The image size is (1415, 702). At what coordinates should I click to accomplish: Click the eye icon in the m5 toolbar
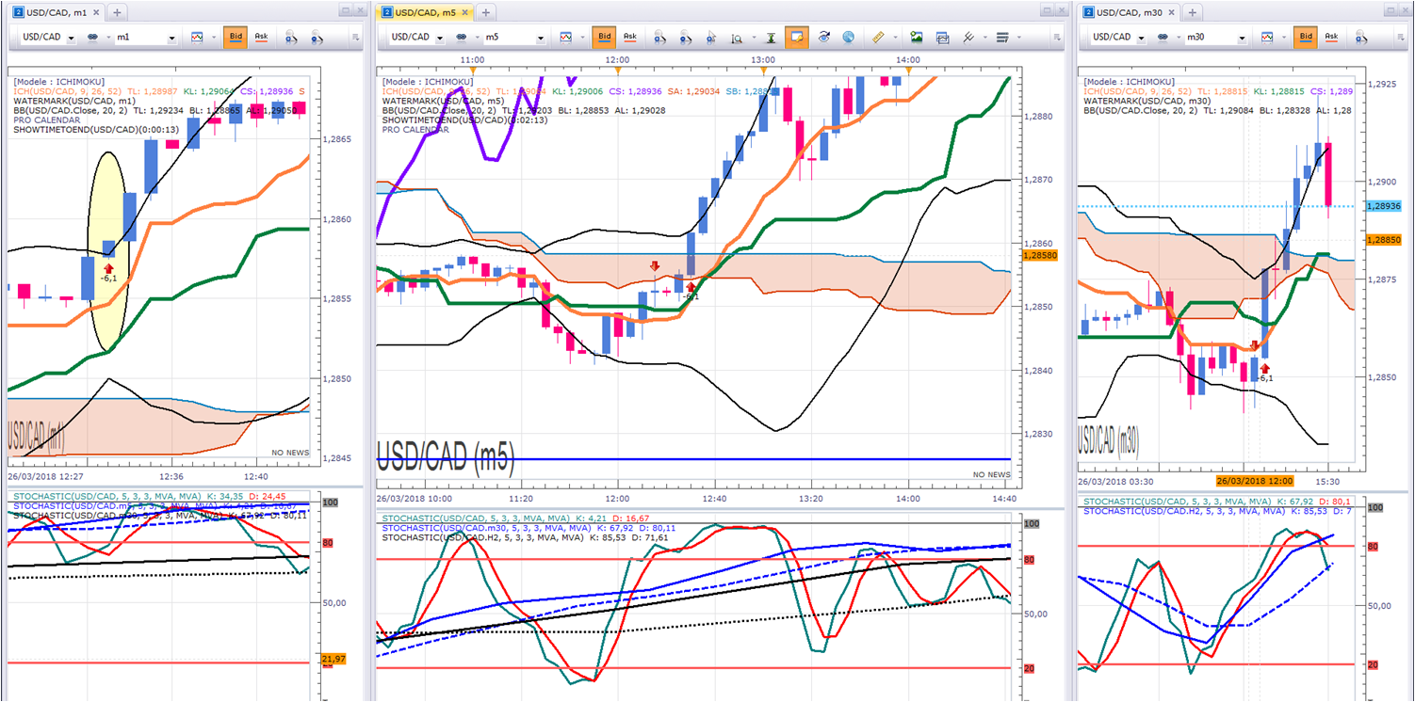(823, 38)
